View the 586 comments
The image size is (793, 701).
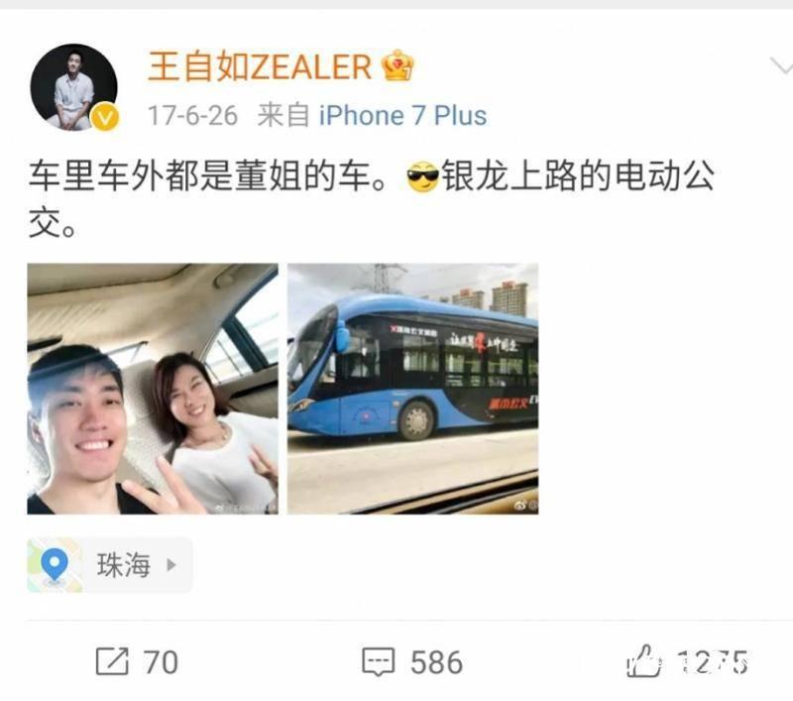tap(436, 662)
